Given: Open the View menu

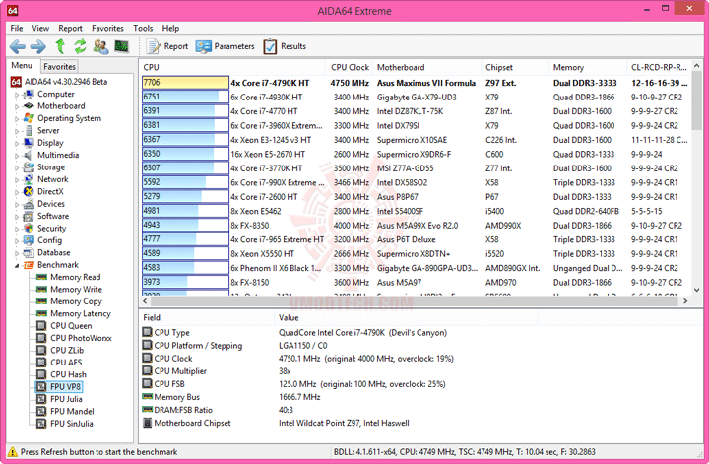Looking at the screenshot, I should tap(40, 28).
